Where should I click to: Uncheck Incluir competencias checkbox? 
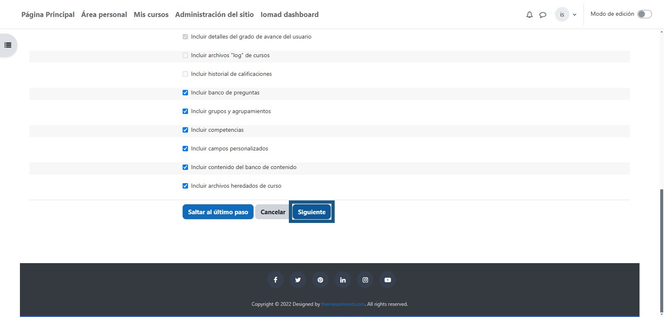tap(185, 130)
